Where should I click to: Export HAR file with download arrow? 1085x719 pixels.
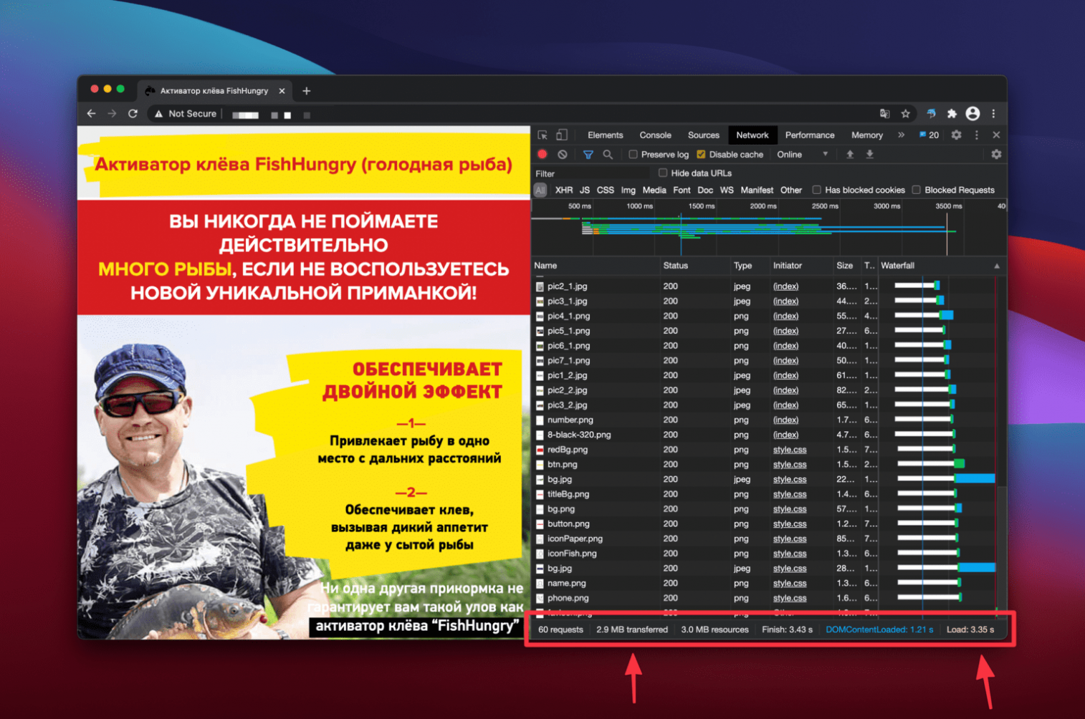[870, 154]
